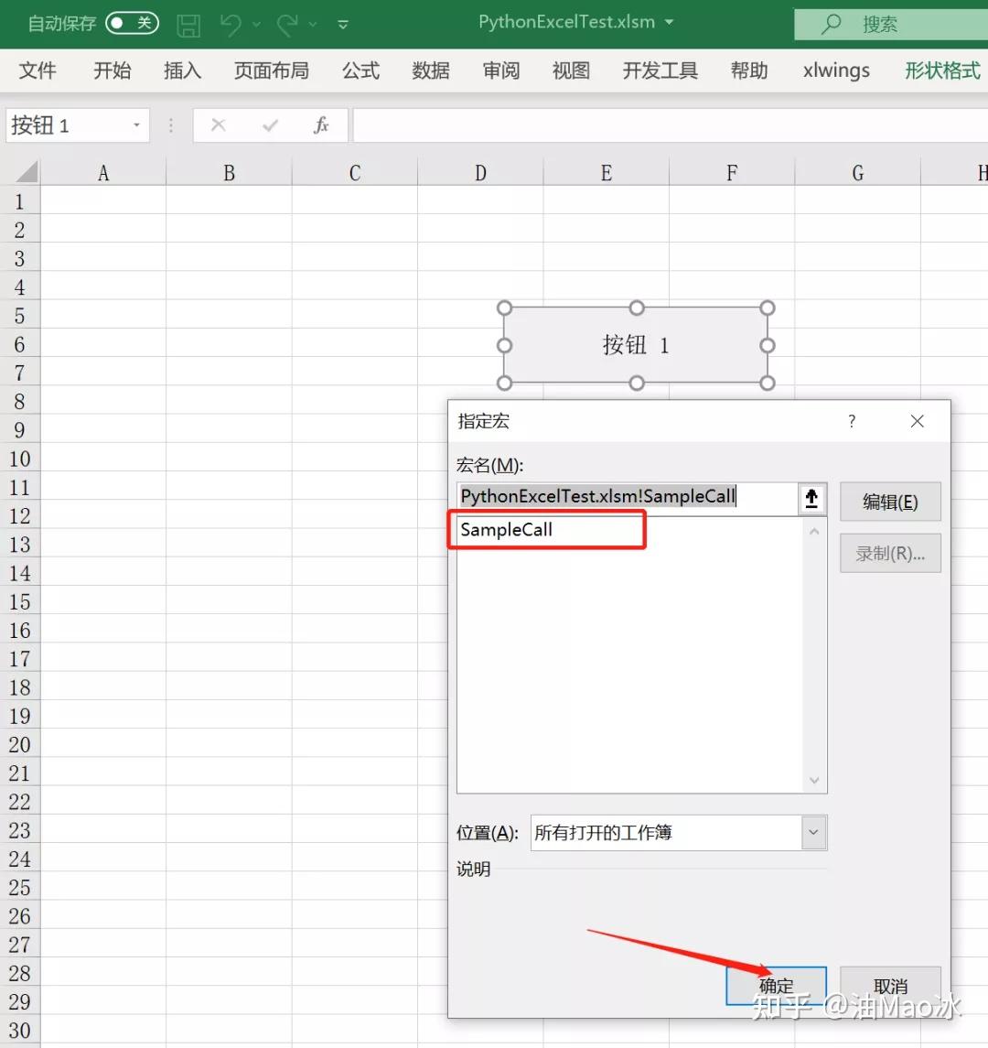Toggle the 自动保存 autosave switch on

tap(133, 23)
